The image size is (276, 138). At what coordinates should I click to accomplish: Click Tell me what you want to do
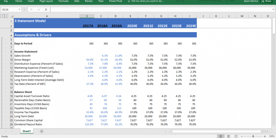click(x=146, y=1)
